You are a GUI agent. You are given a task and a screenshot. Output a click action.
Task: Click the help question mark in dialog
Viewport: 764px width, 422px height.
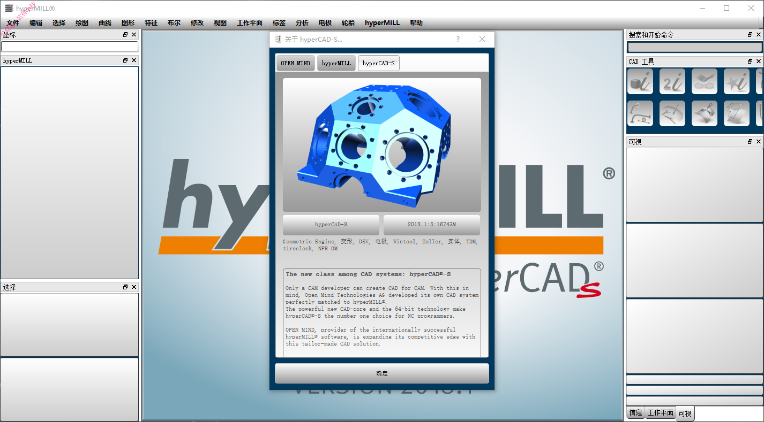pyautogui.click(x=458, y=39)
